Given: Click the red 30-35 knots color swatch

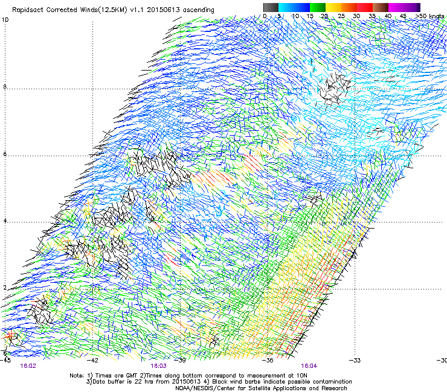Looking at the screenshot, I should click(365, 7).
